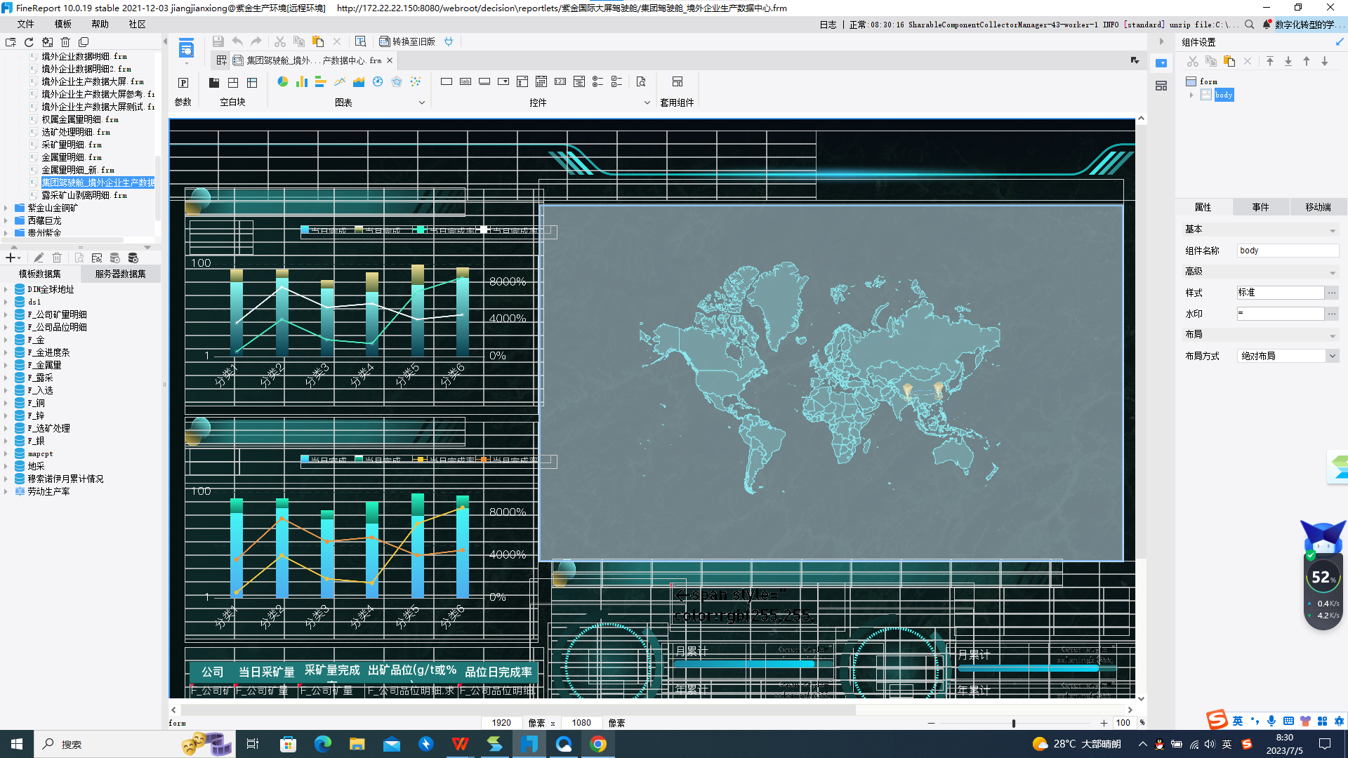1348x758 pixels.
Task: Move component to bottom layer icon
Action: coord(1288,61)
